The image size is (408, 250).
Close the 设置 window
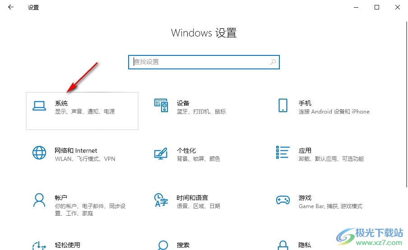[x=397, y=7]
